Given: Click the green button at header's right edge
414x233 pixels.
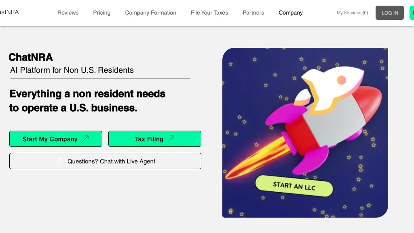Looking at the screenshot, I should [x=412, y=13].
